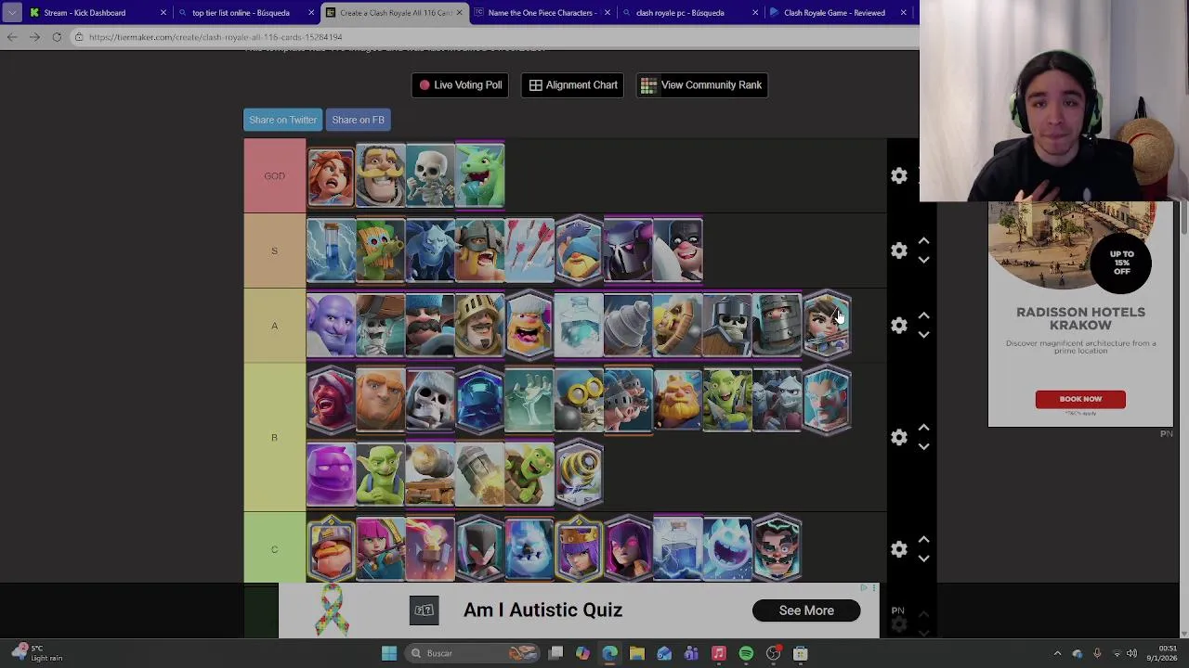Select Valkyrie card in GOD tier

coord(331,175)
